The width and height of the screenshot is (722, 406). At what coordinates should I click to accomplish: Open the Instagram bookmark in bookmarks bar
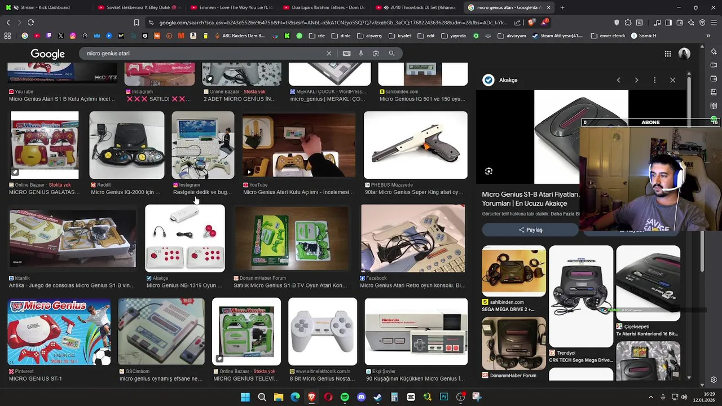tap(73, 36)
